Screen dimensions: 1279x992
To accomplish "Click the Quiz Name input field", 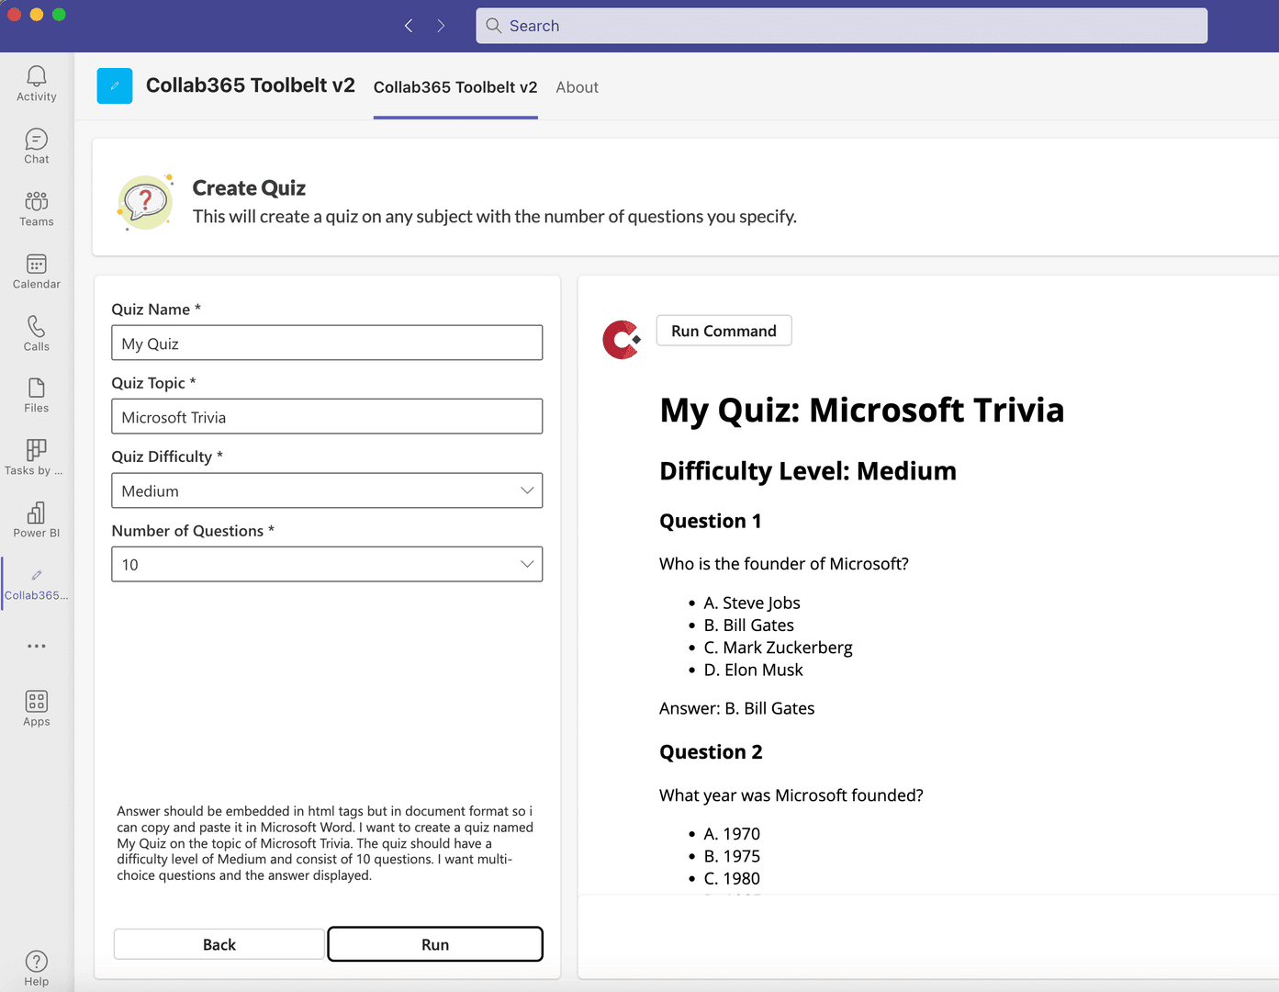I will click(x=327, y=343).
